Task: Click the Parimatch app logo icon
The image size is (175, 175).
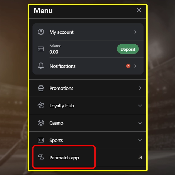Action: [x=41, y=157]
